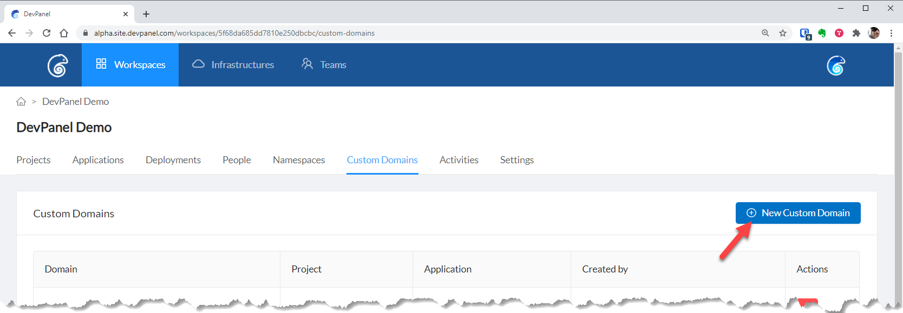Open a new browser tab
Image resolution: width=903 pixels, height=313 pixels.
(x=146, y=14)
